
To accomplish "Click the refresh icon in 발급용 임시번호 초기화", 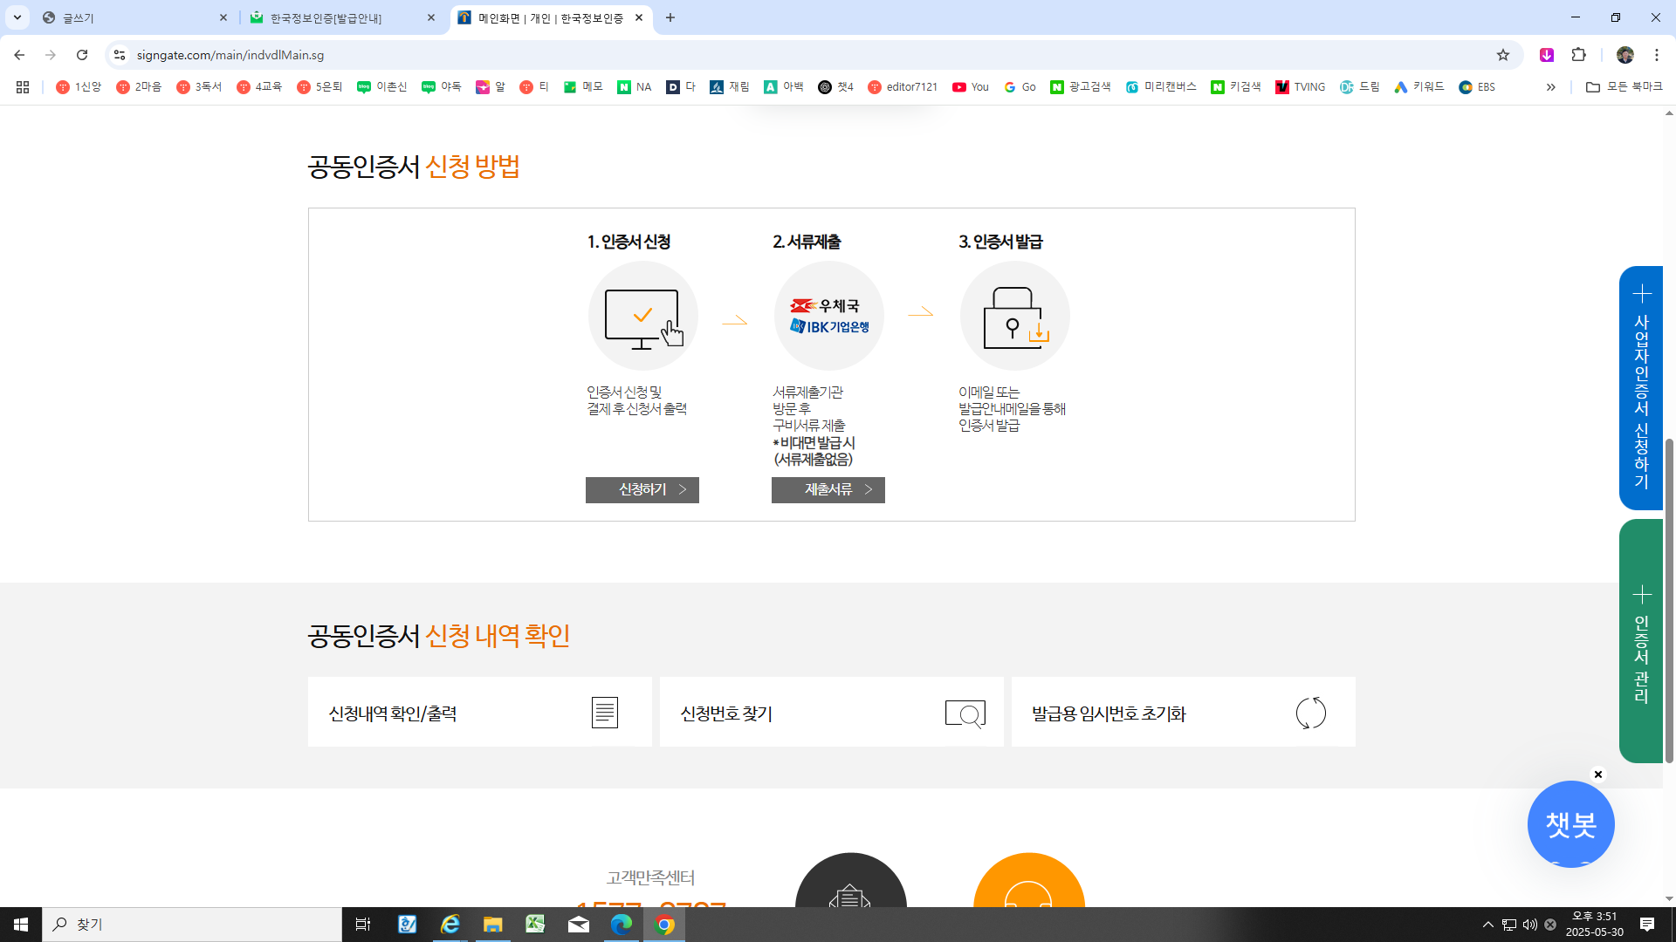I will pos(1310,713).
